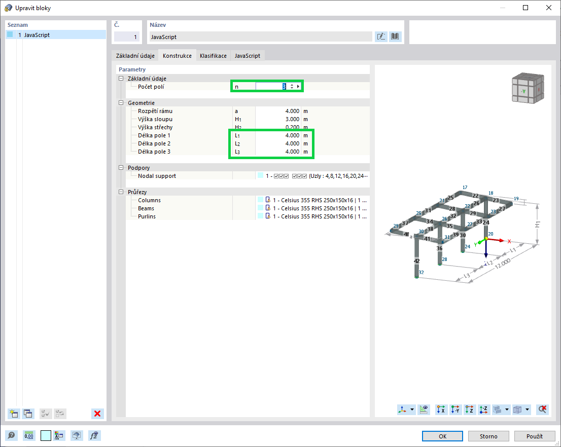
Task: Click the magnifier with red X icon
Action: (x=543, y=409)
